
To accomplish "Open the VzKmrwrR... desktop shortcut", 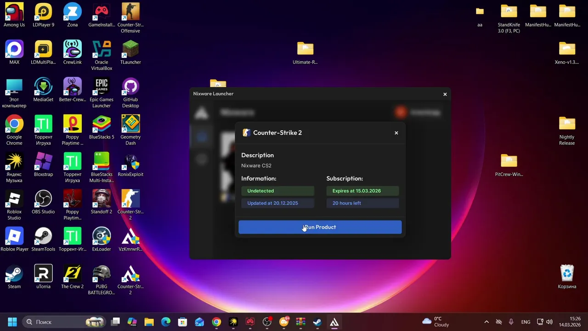I will [130, 240].
